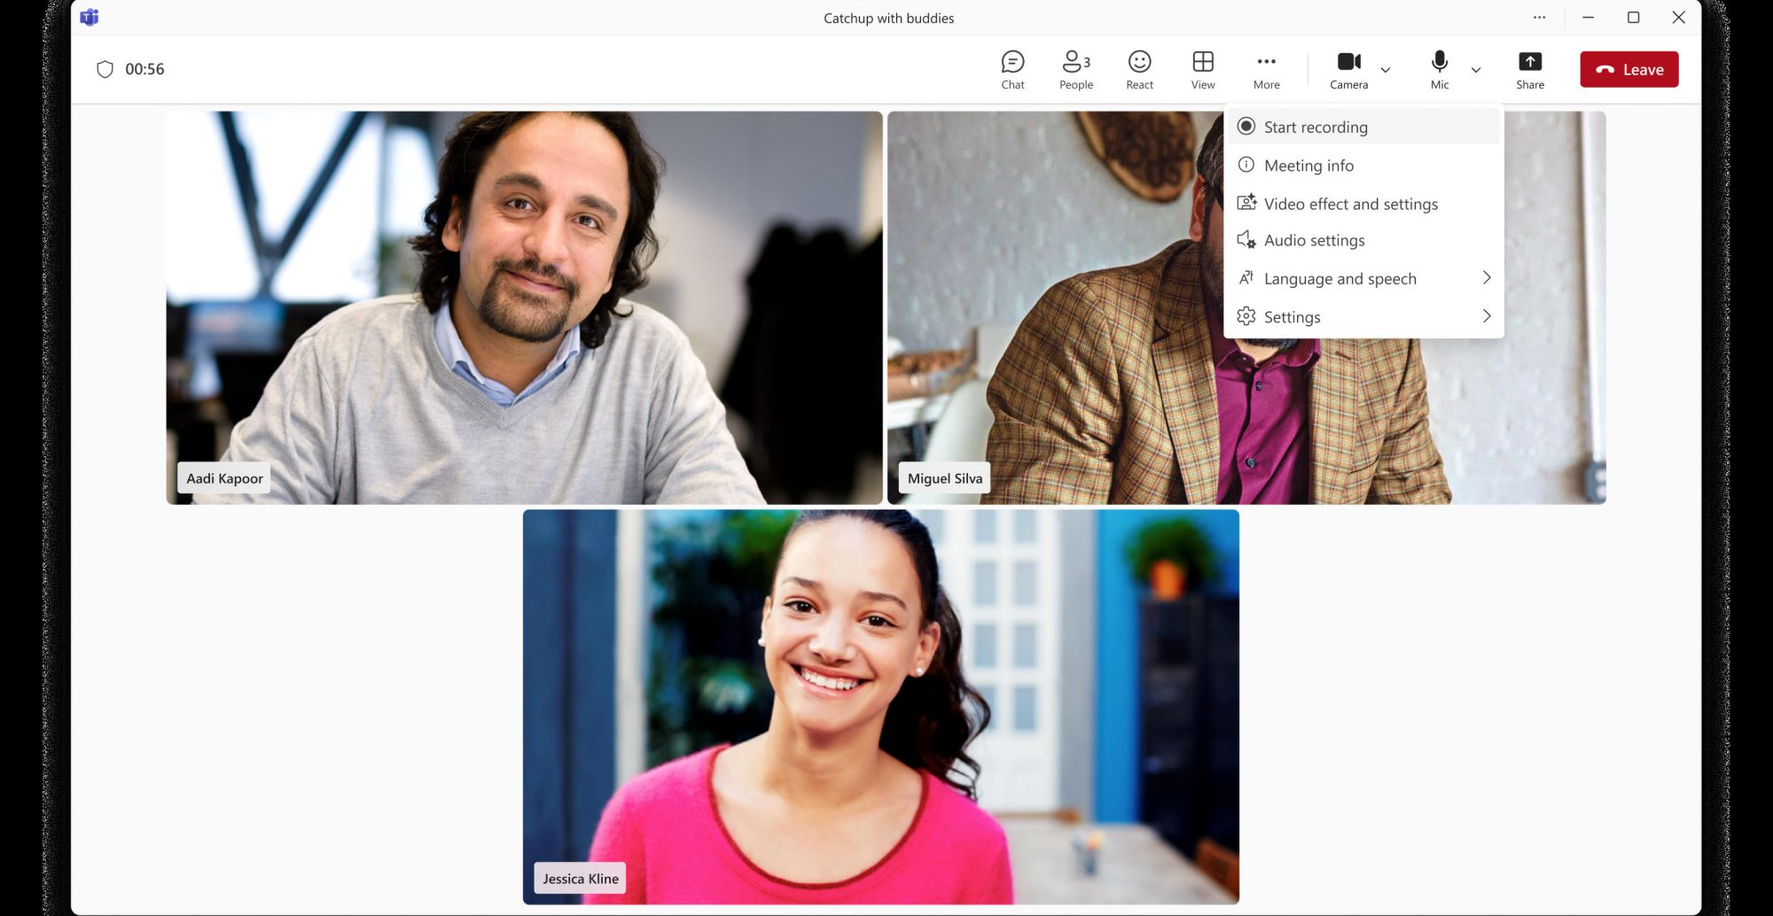Turn off the Camera
This screenshot has height=916, width=1773.
point(1348,69)
